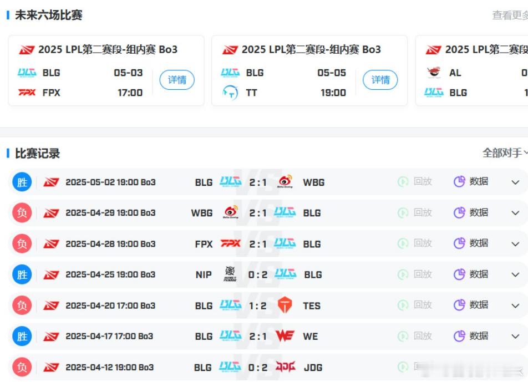Open data chart icon for 2025-04-17 match
The height and width of the screenshot is (382, 528).
tap(459, 336)
